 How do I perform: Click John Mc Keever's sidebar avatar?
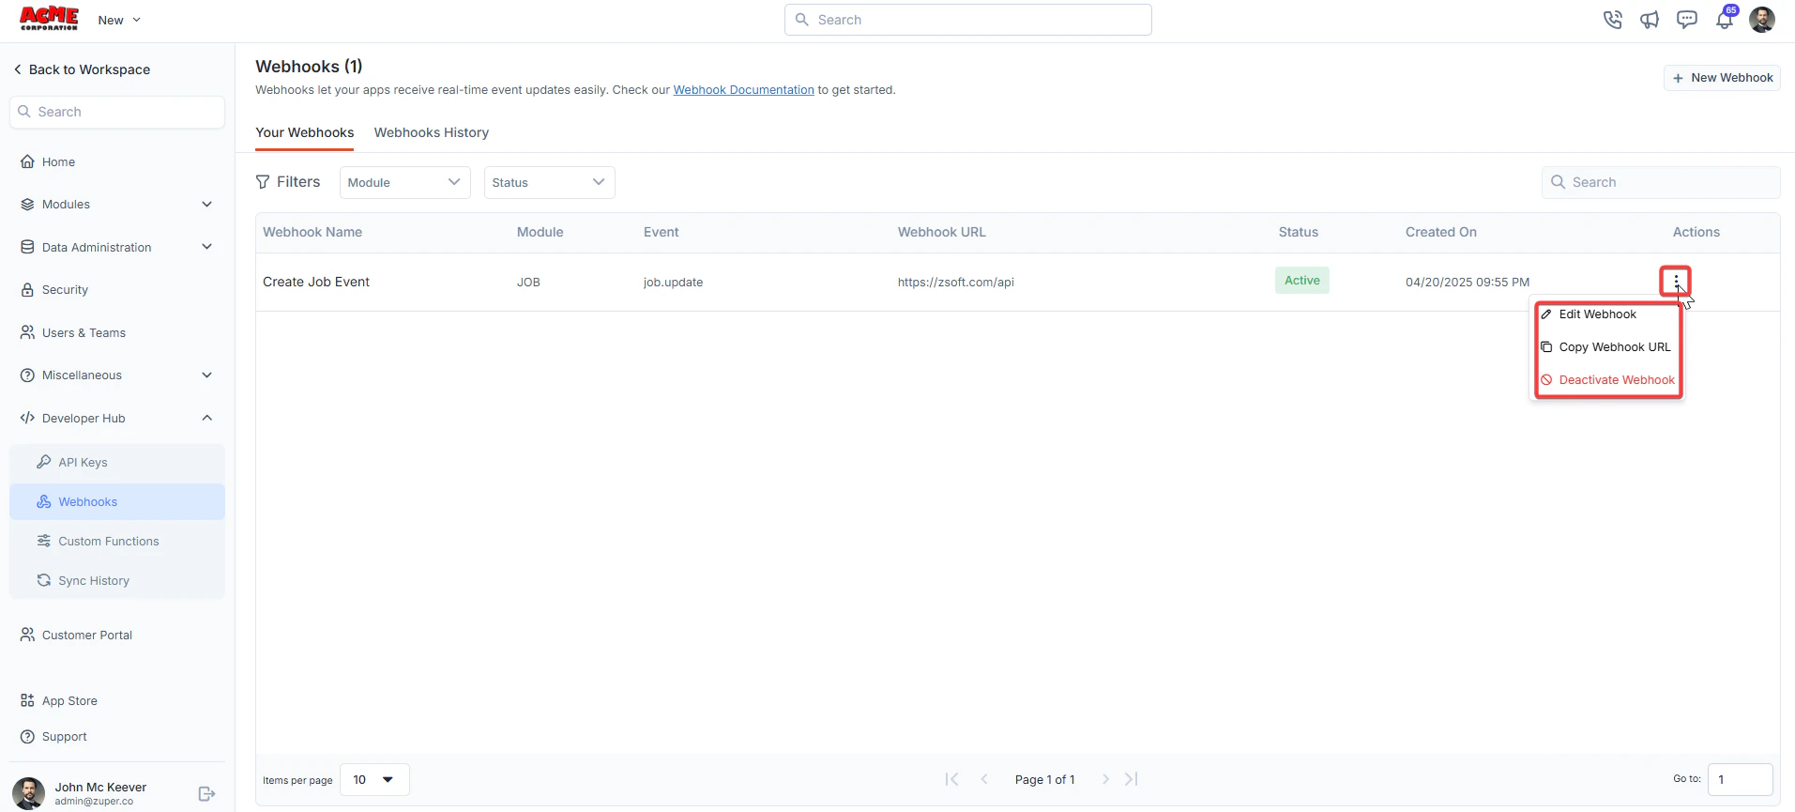28,793
